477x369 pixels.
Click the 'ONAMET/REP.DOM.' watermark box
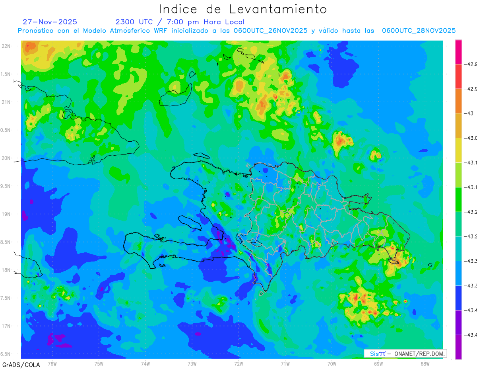(x=405, y=353)
